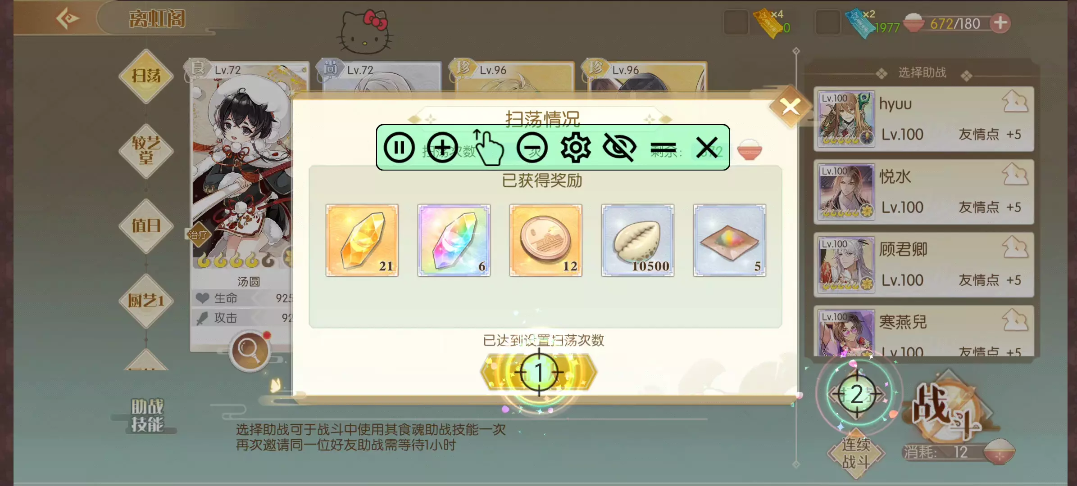Image resolution: width=1077 pixels, height=486 pixels.
Task: Open the 值日 diamond tab
Action: 146,225
